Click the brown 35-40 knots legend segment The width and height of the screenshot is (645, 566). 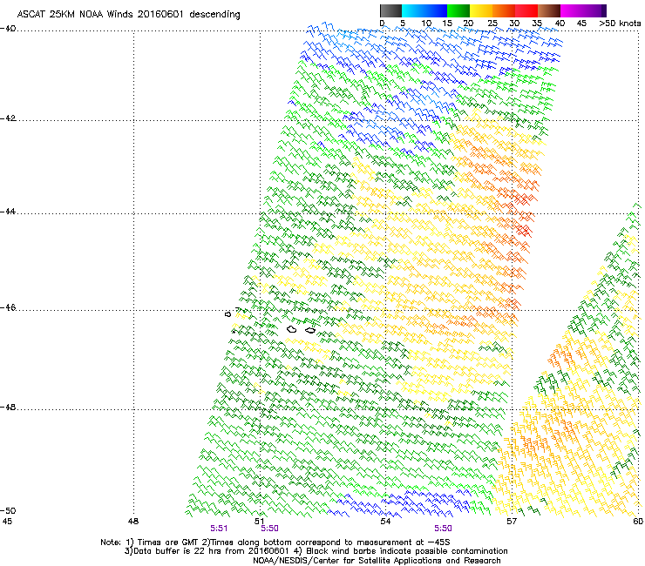549,10
